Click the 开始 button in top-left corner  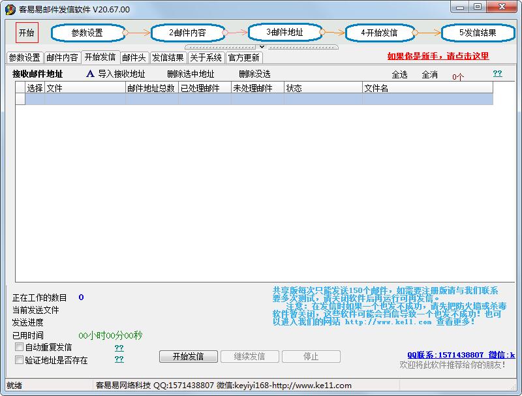click(26, 32)
